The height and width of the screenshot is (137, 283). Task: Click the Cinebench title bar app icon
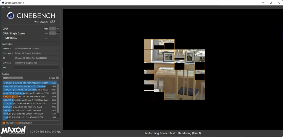click(3, 3)
